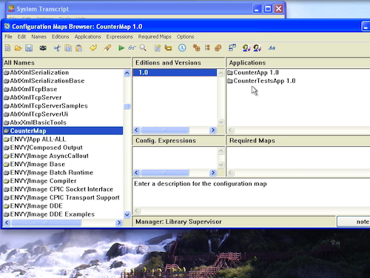Click the orange grid blocks icon

click(218, 47)
